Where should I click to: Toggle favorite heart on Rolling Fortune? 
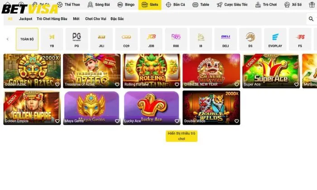pyautogui.click(x=177, y=85)
